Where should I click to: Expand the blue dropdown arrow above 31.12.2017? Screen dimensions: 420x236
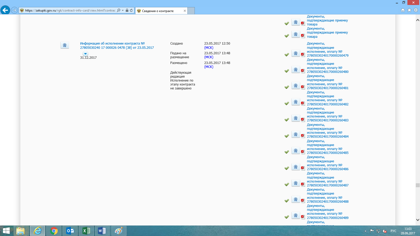point(85,53)
